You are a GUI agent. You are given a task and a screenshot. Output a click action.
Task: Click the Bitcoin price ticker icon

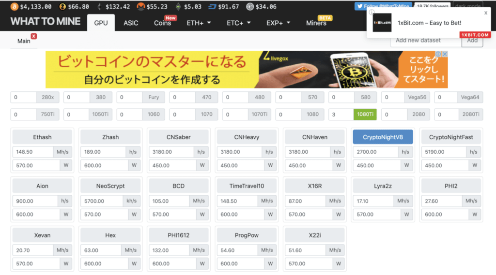tap(14, 7)
